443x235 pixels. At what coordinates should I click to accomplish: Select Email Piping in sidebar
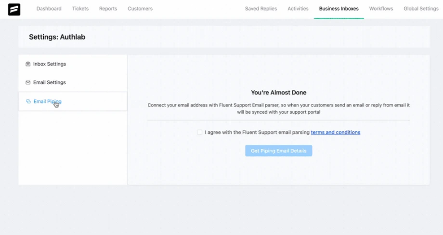[73, 102]
